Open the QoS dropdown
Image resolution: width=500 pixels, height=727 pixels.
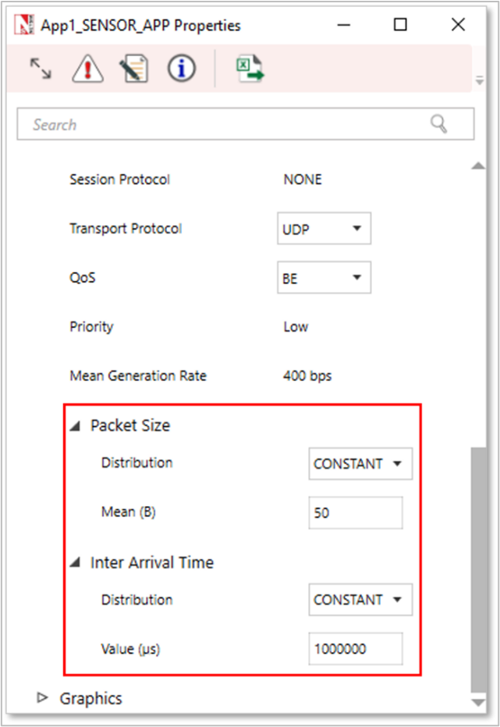(324, 277)
